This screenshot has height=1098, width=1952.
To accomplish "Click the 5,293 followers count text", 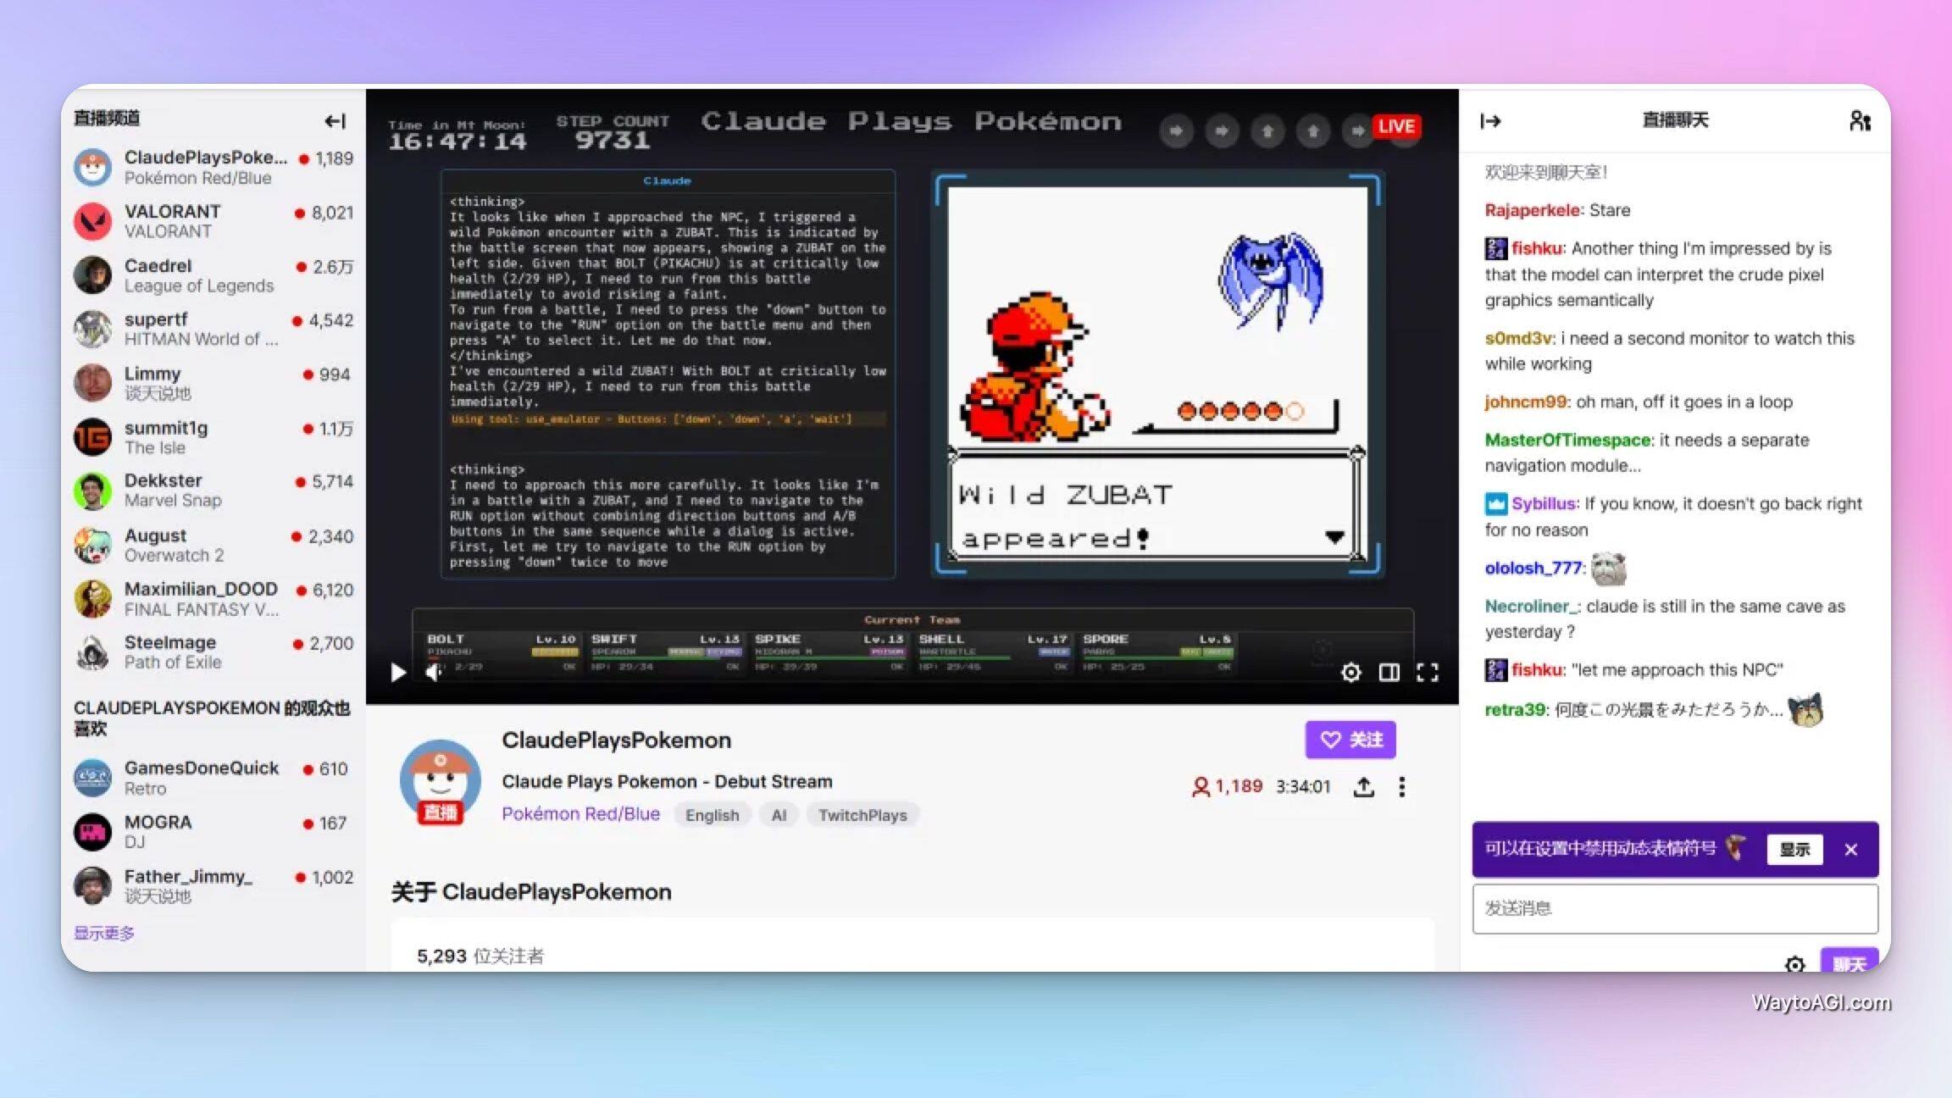I will coord(480,956).
